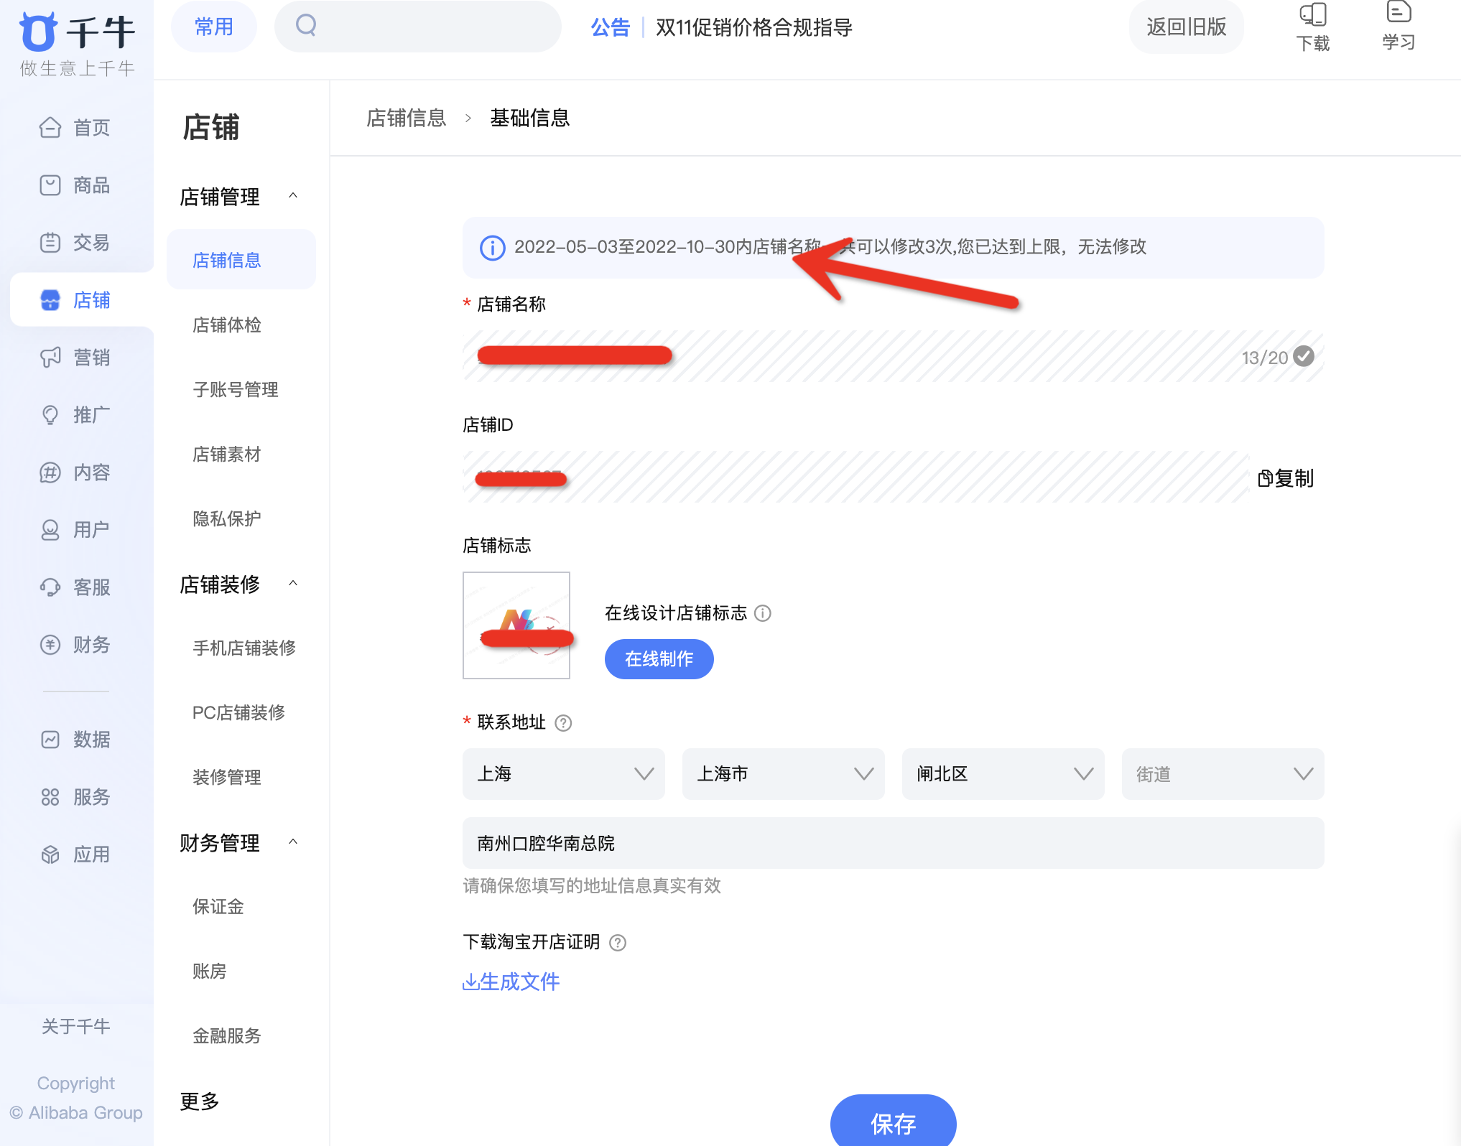
Task: Open the 上海 province dropdown
Action: 564,774
